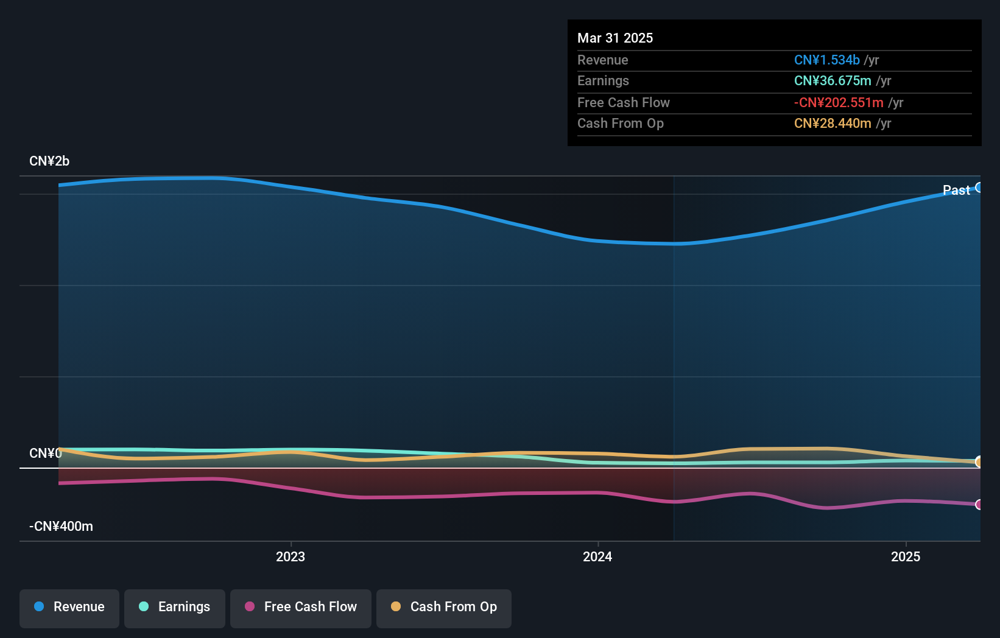Click the CN¥2b y-axis label
The image size is (1000, 638).
[x=49, y=161]
